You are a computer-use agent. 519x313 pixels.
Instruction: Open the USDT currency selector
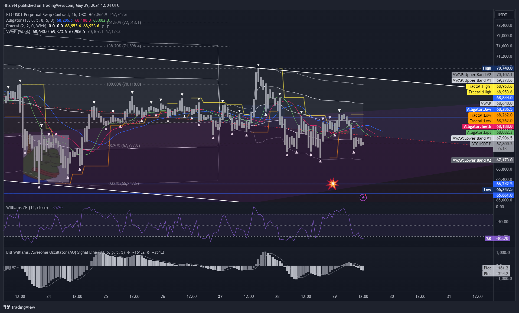tap(504, 15)
